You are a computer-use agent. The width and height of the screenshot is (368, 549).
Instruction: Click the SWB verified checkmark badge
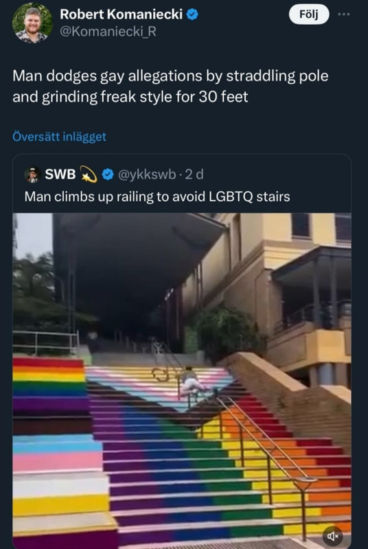coord(108,174)
